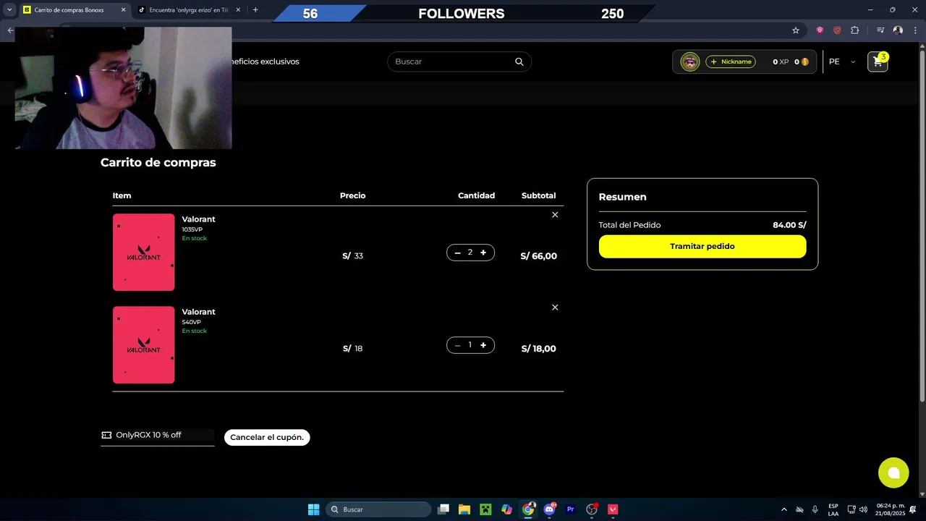Click the OnlyRGX 10 % off coupon field

[x=158, y=436]
